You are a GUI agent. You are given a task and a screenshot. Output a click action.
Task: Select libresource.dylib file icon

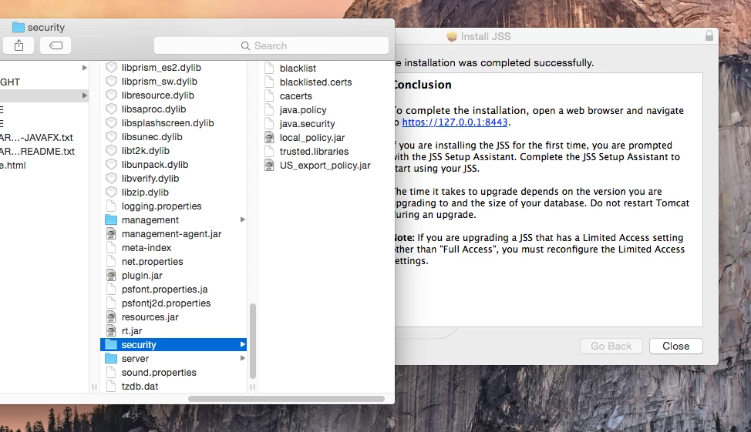point(111,95)
